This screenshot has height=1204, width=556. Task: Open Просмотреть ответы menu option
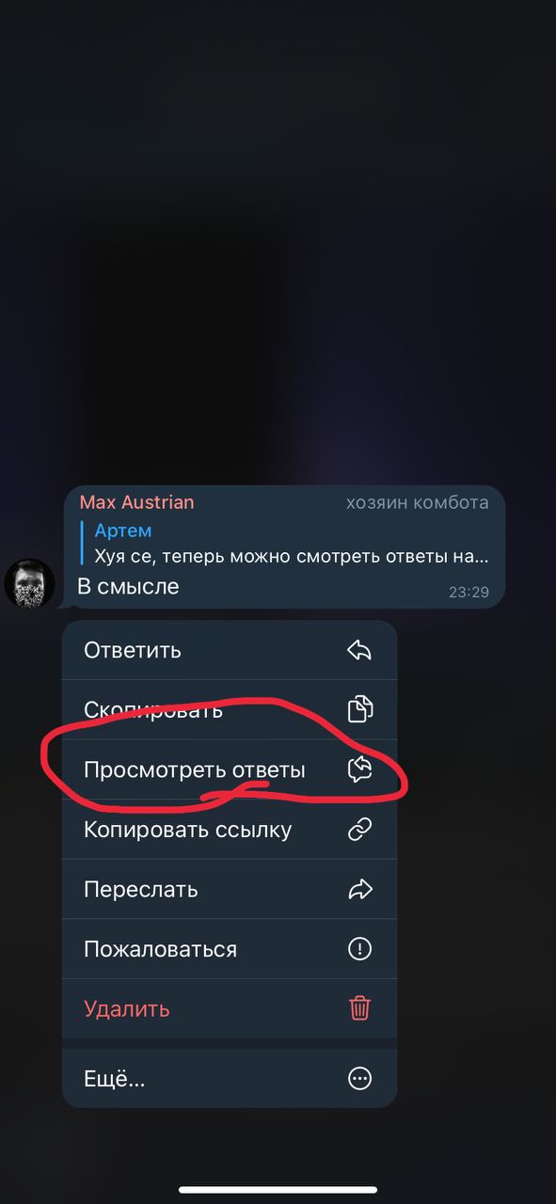pos(230,769)
